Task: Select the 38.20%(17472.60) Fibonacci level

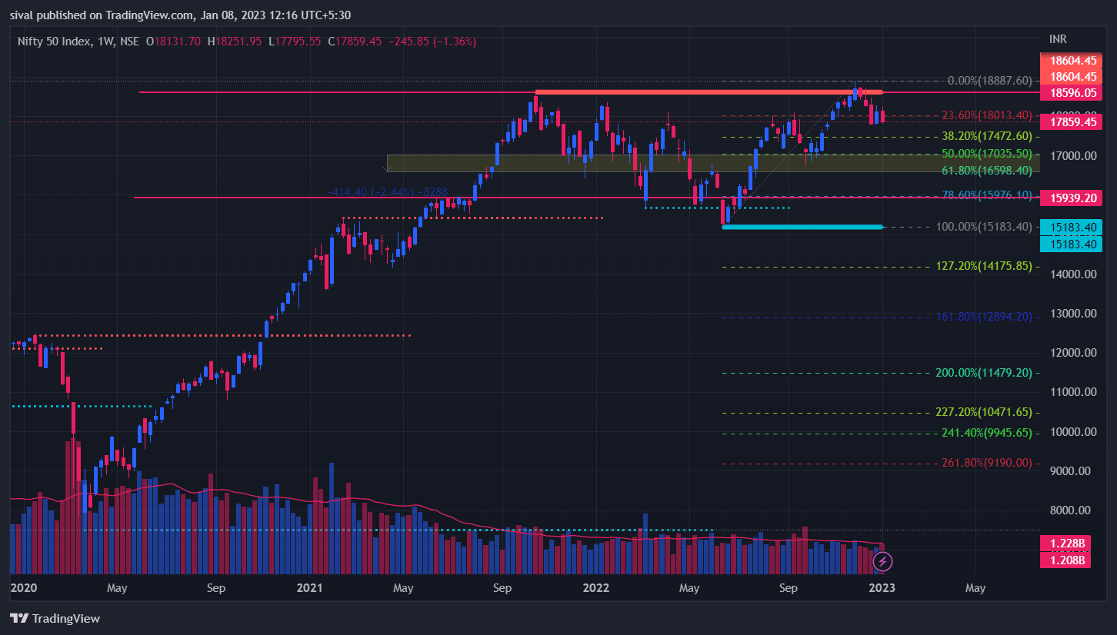Action: click(x=987, y=136)
